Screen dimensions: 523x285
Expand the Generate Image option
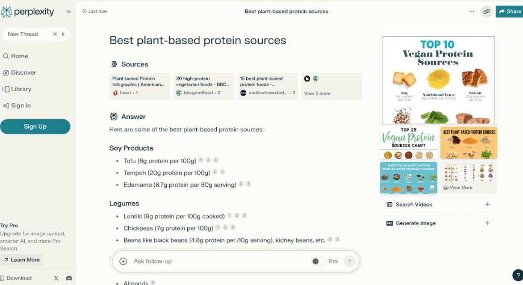pyautogui.click(x=438, y=223)
